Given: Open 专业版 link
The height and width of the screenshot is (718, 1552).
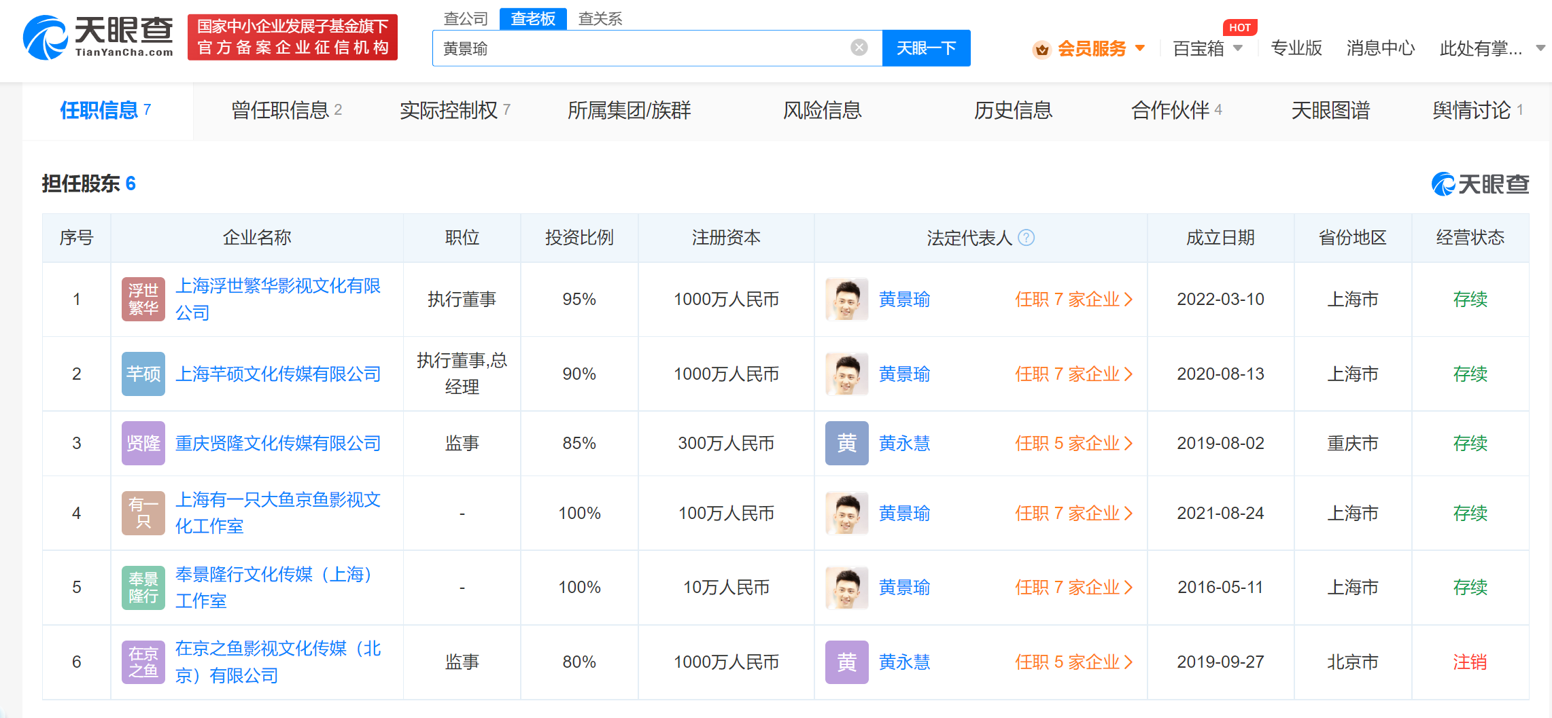Looking at the screenshot, I should (1296, 48).
